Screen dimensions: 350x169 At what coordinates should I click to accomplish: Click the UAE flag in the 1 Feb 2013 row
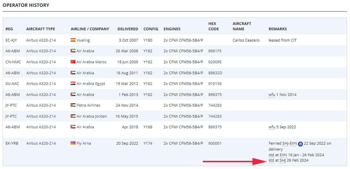(73, 95)
